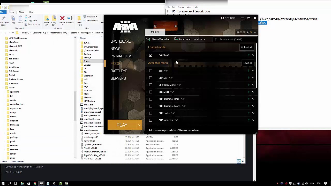Select Rockstar Games folder in tree

(16, 79)
